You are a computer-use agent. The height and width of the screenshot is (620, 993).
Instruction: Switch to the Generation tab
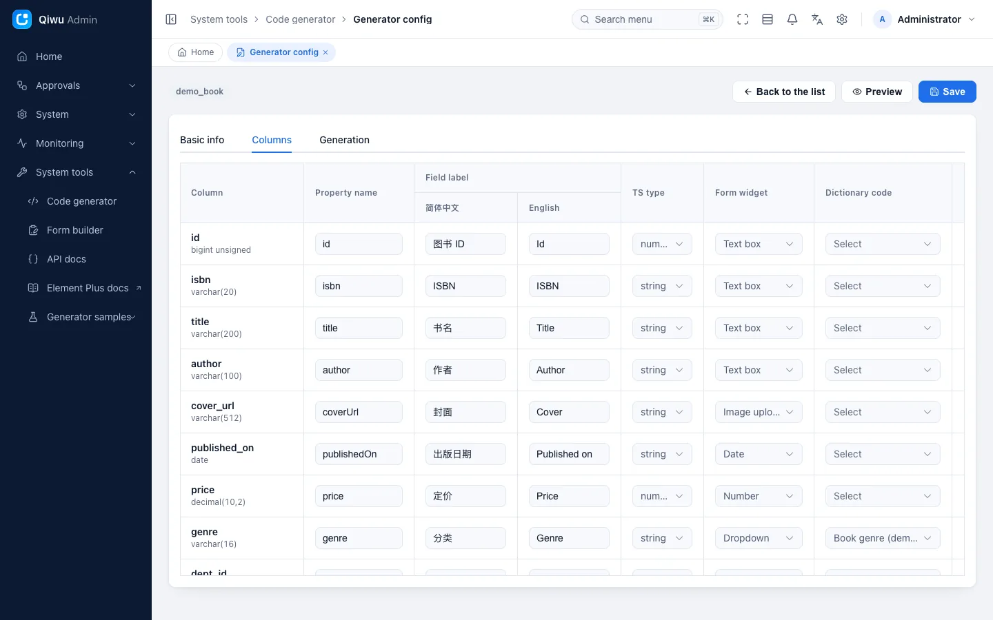pyautogui.click(x=344, y=140)
